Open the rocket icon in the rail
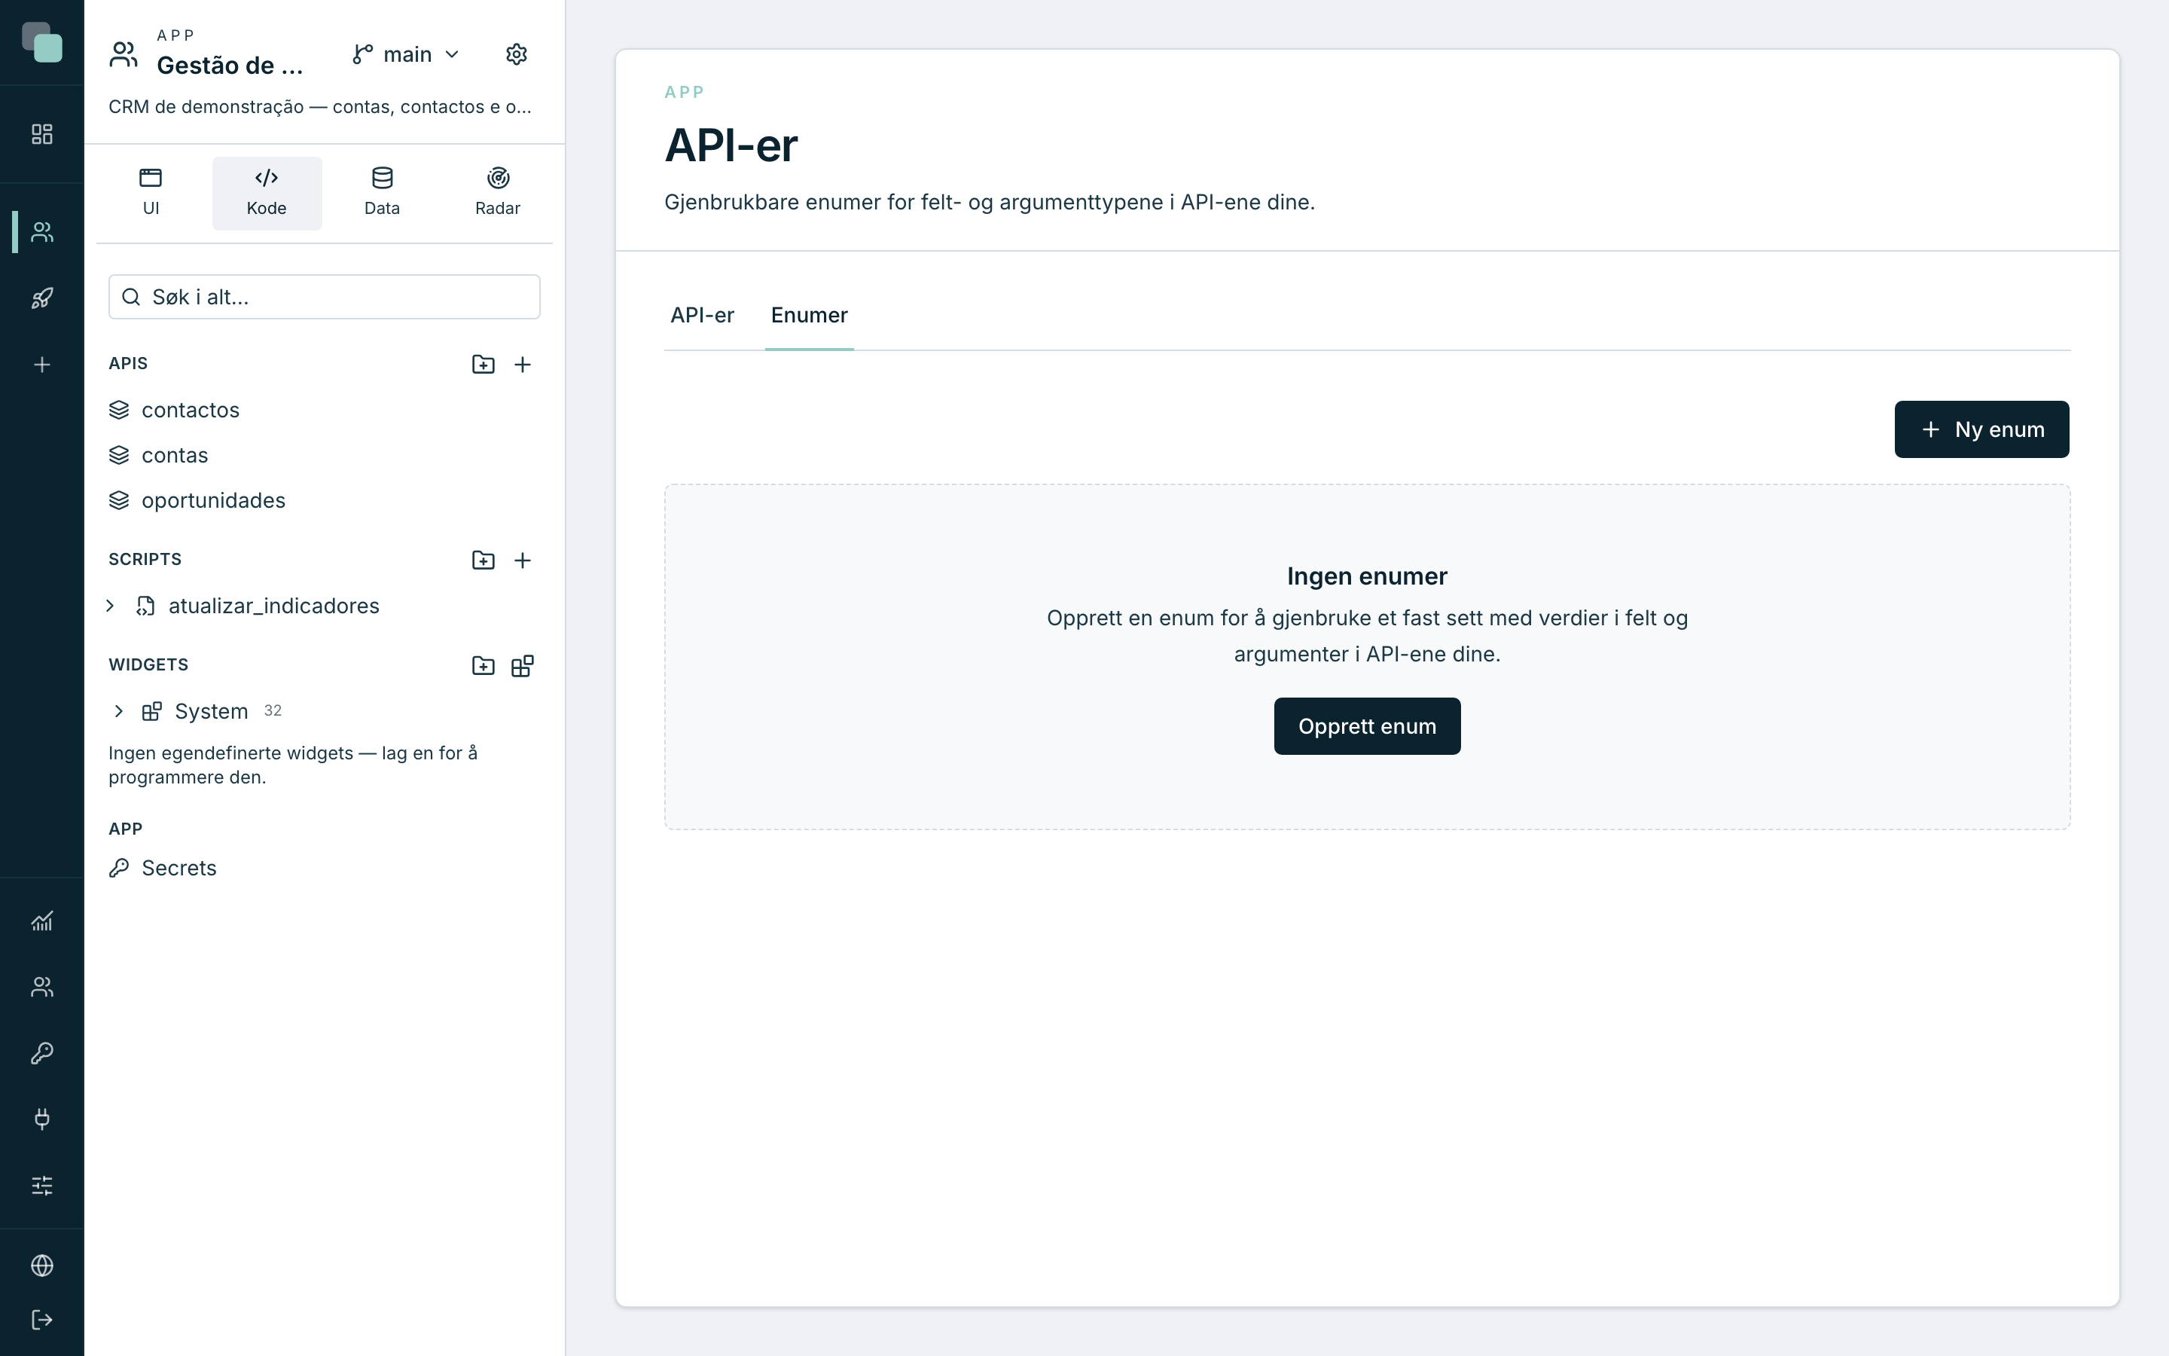The width and height of the screenshot is (2169, 1356). [x=42, y=298]
